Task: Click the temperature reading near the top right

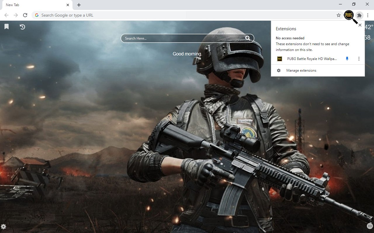Action: tap(369, 27)
